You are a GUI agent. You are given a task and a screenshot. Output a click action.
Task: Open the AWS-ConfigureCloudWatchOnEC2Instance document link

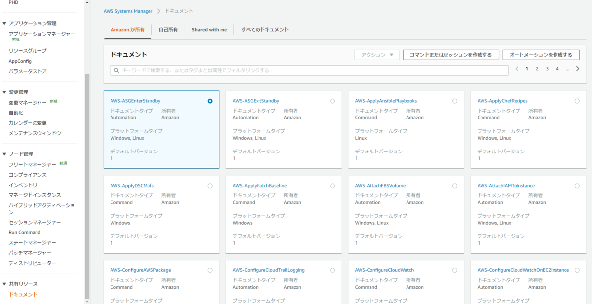(x=523, y=270)
